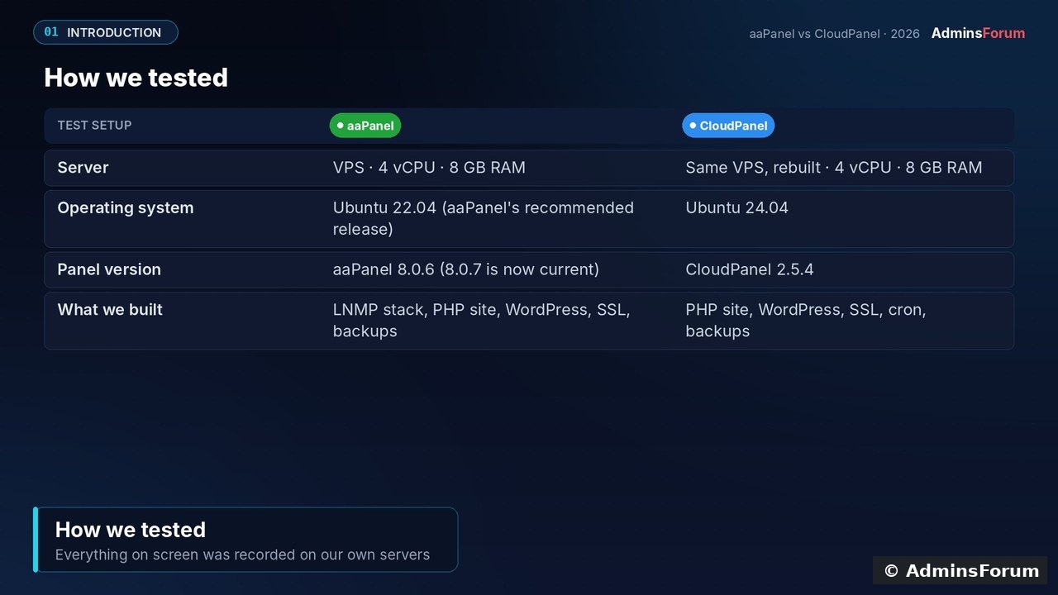Click the 'Ubuntu 22.04' aaPanel cell
1058x595 pixels.
coord(484,219)
